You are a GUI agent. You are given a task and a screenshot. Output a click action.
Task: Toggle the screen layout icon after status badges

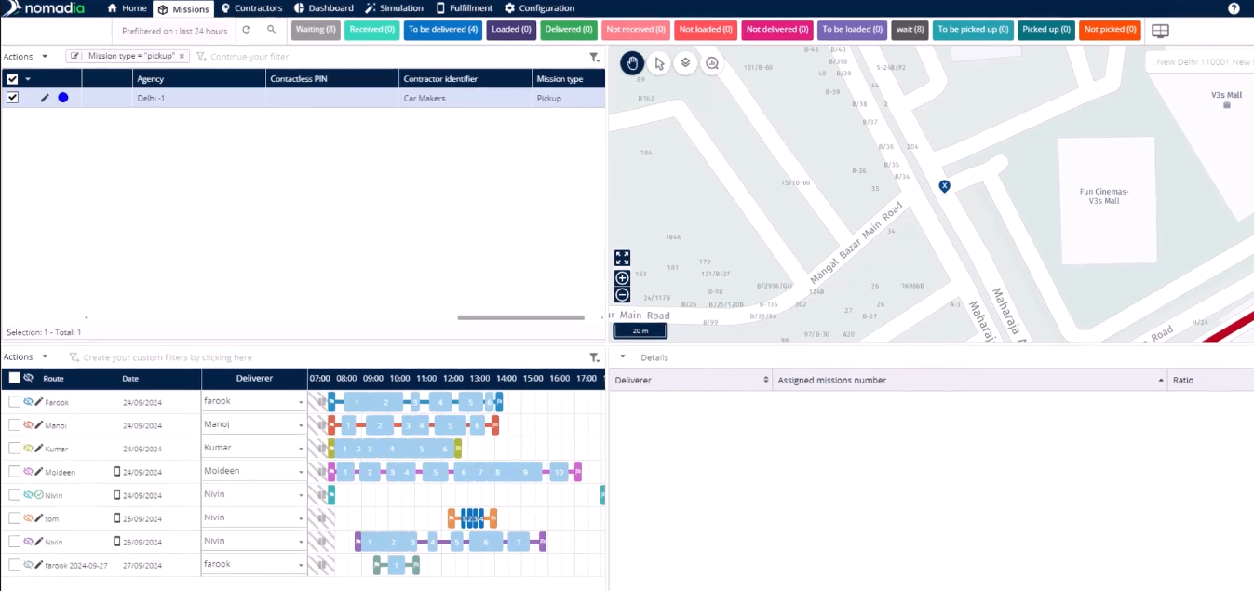pos(1160,31)
